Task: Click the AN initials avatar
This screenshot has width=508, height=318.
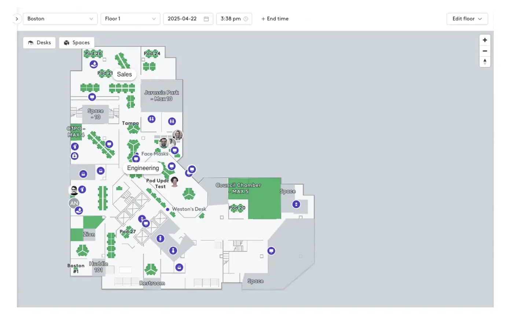Action: pyautogui.click(x=74, y=203)
